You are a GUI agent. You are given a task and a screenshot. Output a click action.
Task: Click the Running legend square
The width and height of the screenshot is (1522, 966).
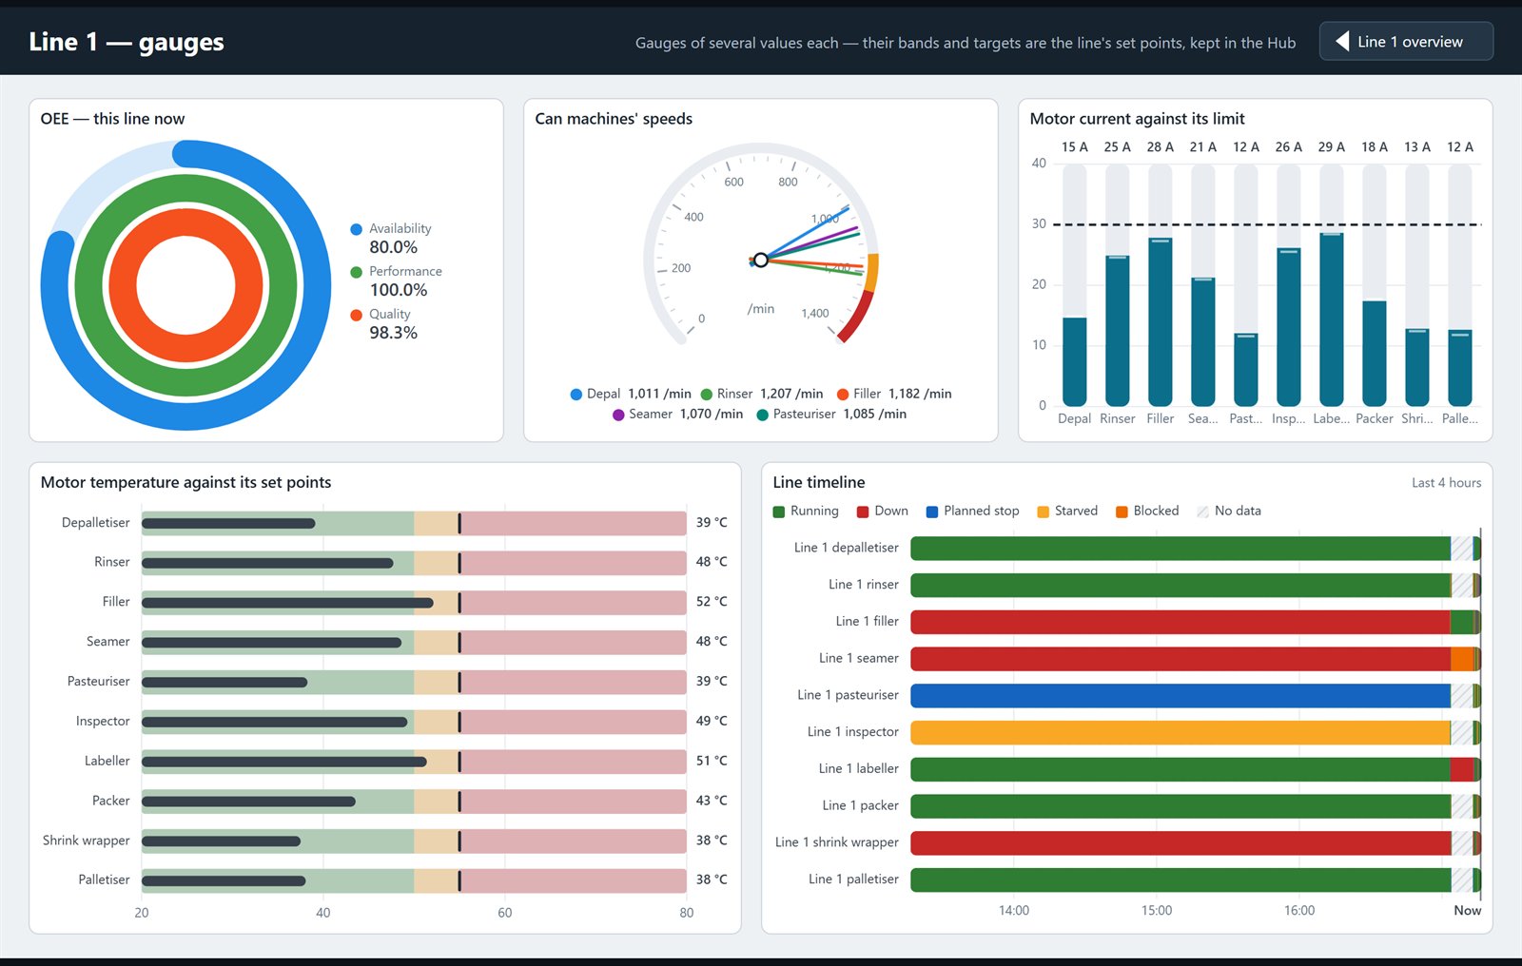(779, 512)
